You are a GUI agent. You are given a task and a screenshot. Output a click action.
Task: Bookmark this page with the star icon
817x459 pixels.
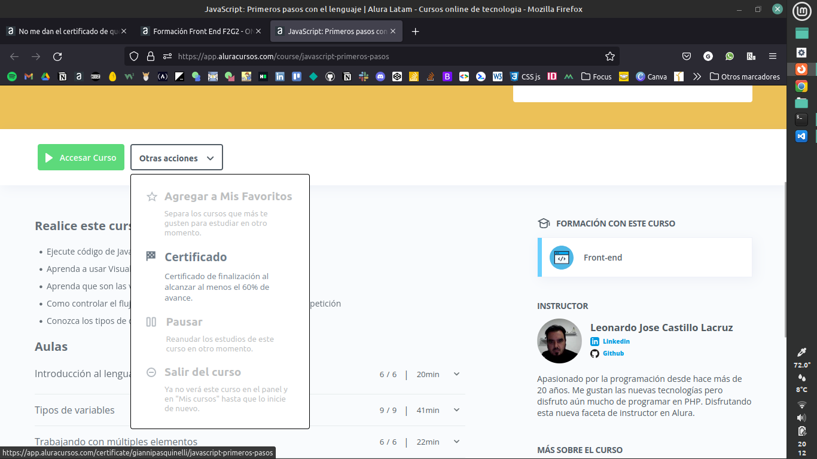tap(610, 56)
